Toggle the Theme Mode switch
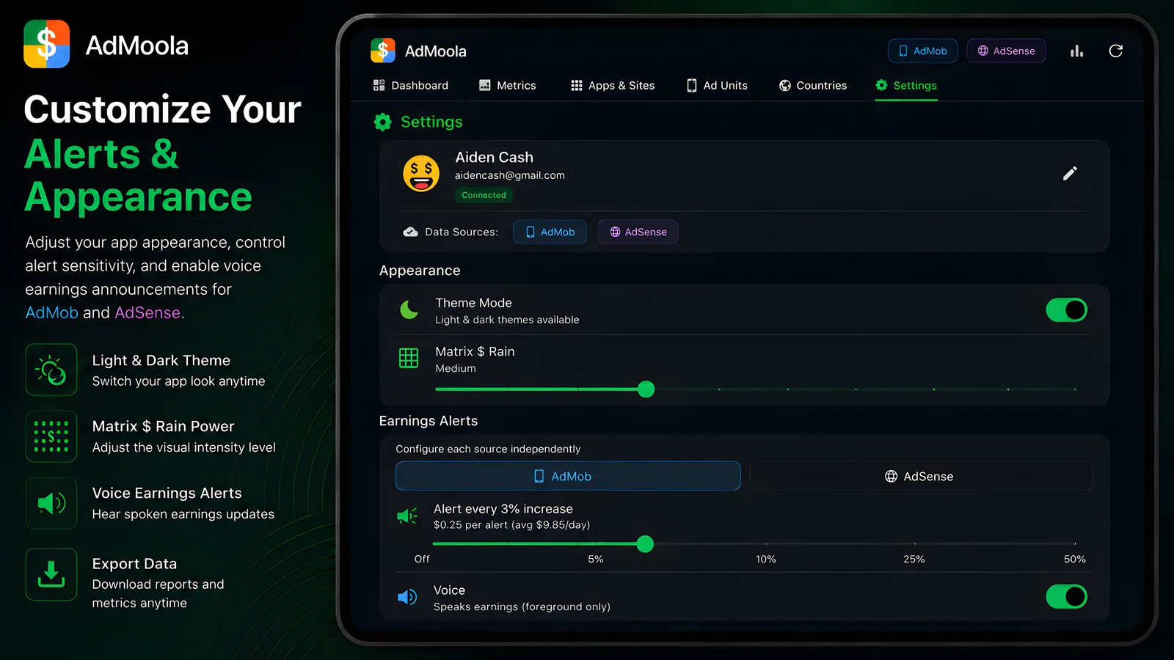The image size is (1174, 660). (1066, 310)
